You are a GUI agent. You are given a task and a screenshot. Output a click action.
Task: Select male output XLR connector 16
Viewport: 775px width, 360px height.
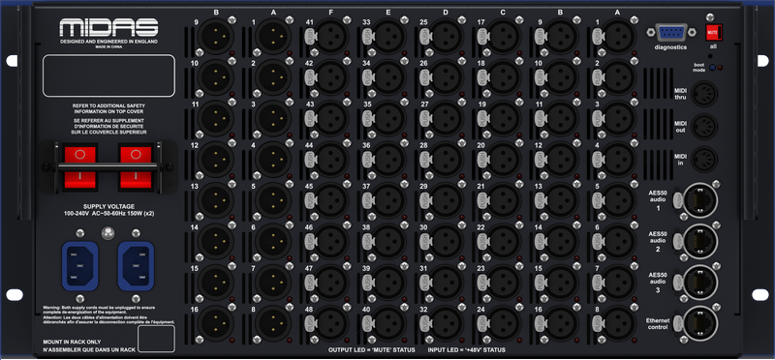[x=216, y=324]
